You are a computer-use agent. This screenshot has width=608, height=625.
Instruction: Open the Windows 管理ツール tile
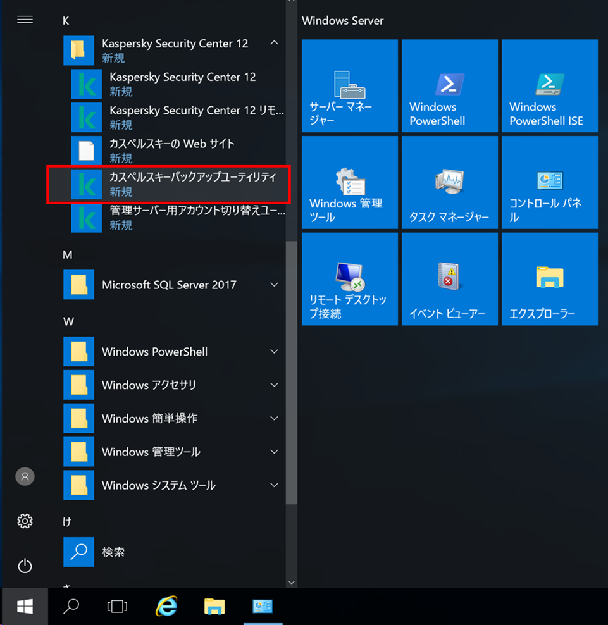(350, 182)
